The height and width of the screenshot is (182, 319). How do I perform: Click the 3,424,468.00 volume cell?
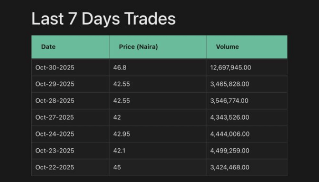pyautogui.click(x=230, y=167)
